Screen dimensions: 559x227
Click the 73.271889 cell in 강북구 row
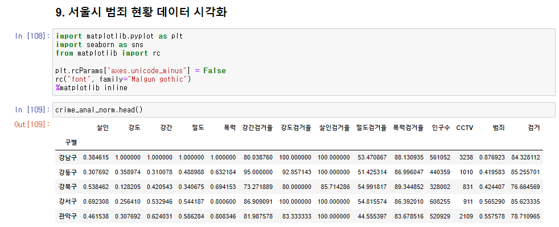(258, 187)
